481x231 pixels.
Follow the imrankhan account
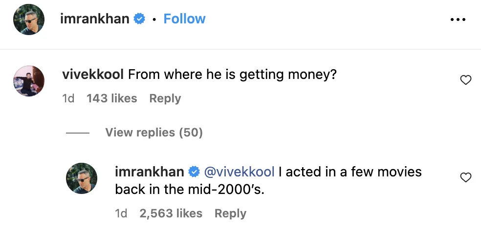click(x=184, y=19)
